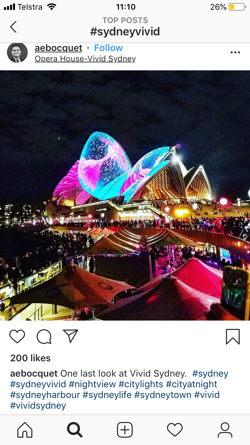Open the Opera House-Vivid Sydney location
This screenshot has width=250, height=445.
tap(85, 59)
